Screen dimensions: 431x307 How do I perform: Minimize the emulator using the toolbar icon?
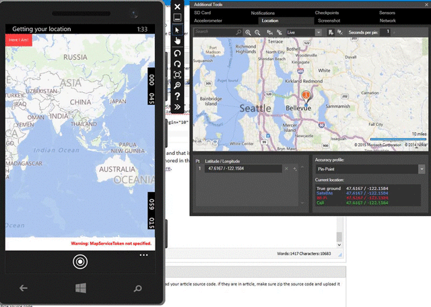pyautogui.click(x=177, y=18)
